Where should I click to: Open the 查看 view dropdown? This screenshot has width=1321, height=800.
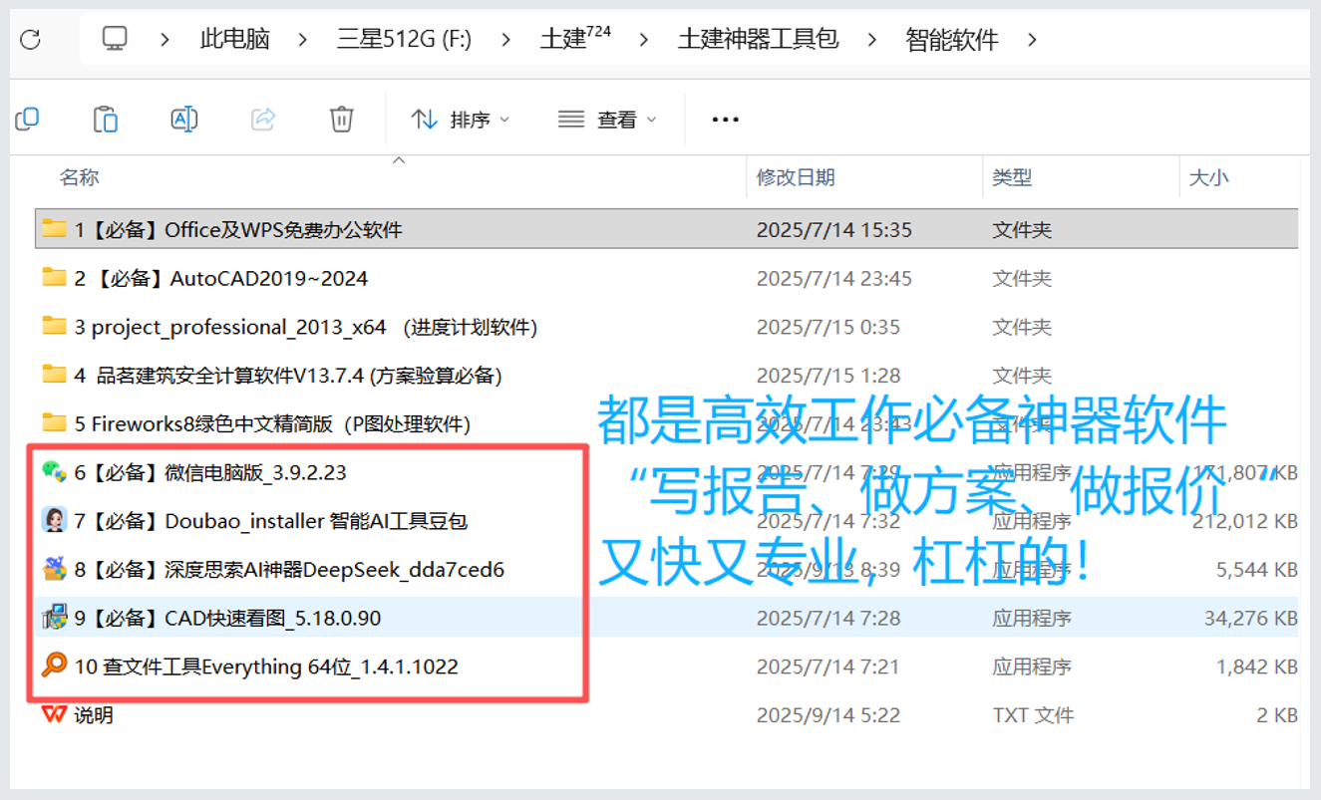pos(606,120)
